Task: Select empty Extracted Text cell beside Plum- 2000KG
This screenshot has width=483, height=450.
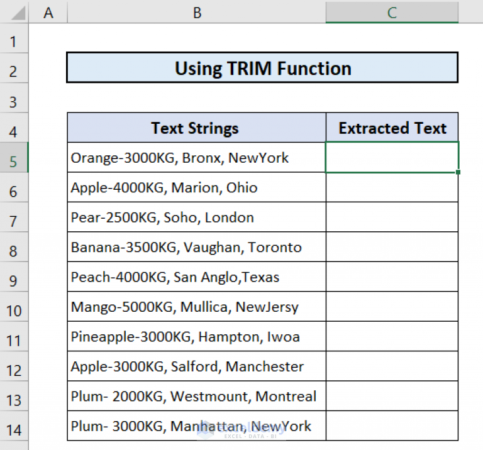Action: [x=392, y=397]
